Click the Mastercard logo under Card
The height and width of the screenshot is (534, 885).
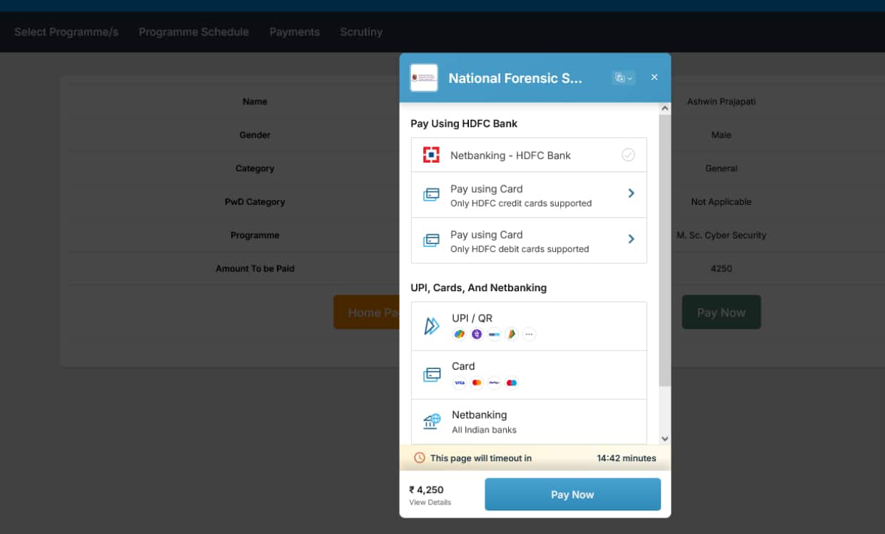(x=477, y=383)
